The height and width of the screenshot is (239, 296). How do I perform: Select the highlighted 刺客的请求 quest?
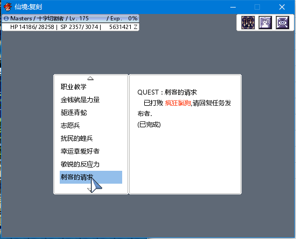coord(91,177)
